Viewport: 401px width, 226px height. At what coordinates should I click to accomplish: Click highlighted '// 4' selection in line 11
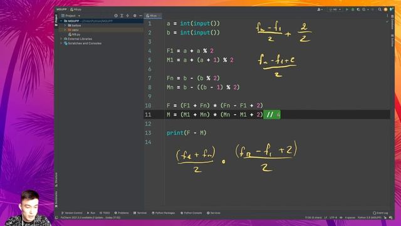pos(272,114)
